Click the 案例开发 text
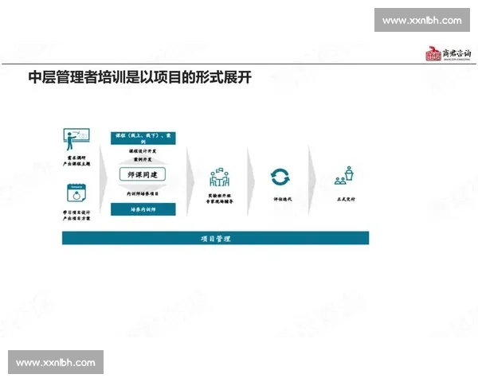Image resolution: width=478 pixels, height=382 pixels. (x=143, y=159)
